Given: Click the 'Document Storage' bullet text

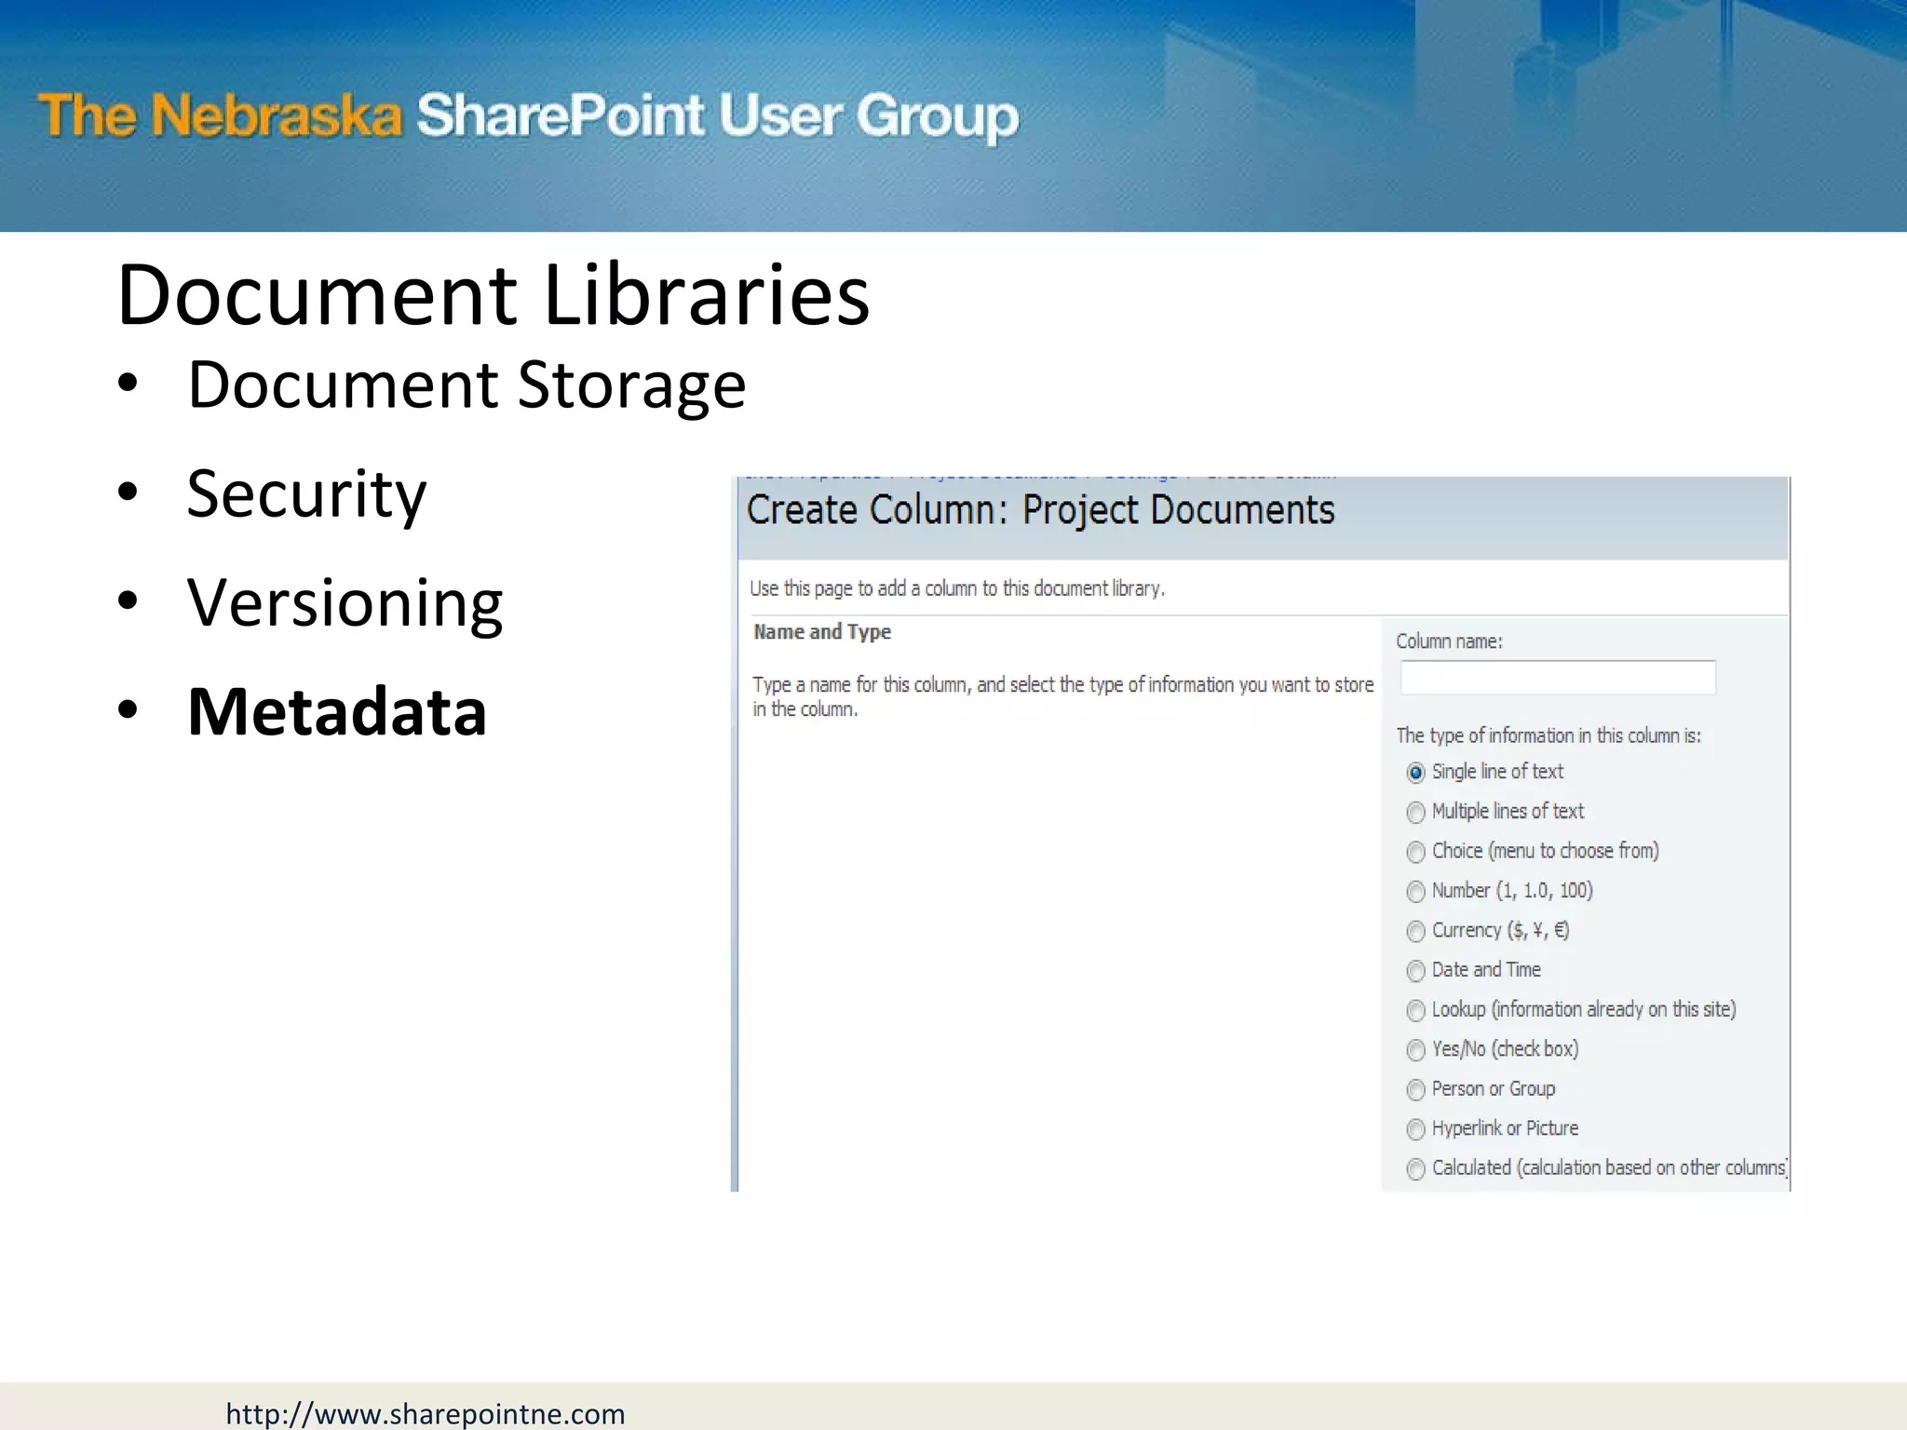Looking at the screenshot, I should click(x=467, y=385).
